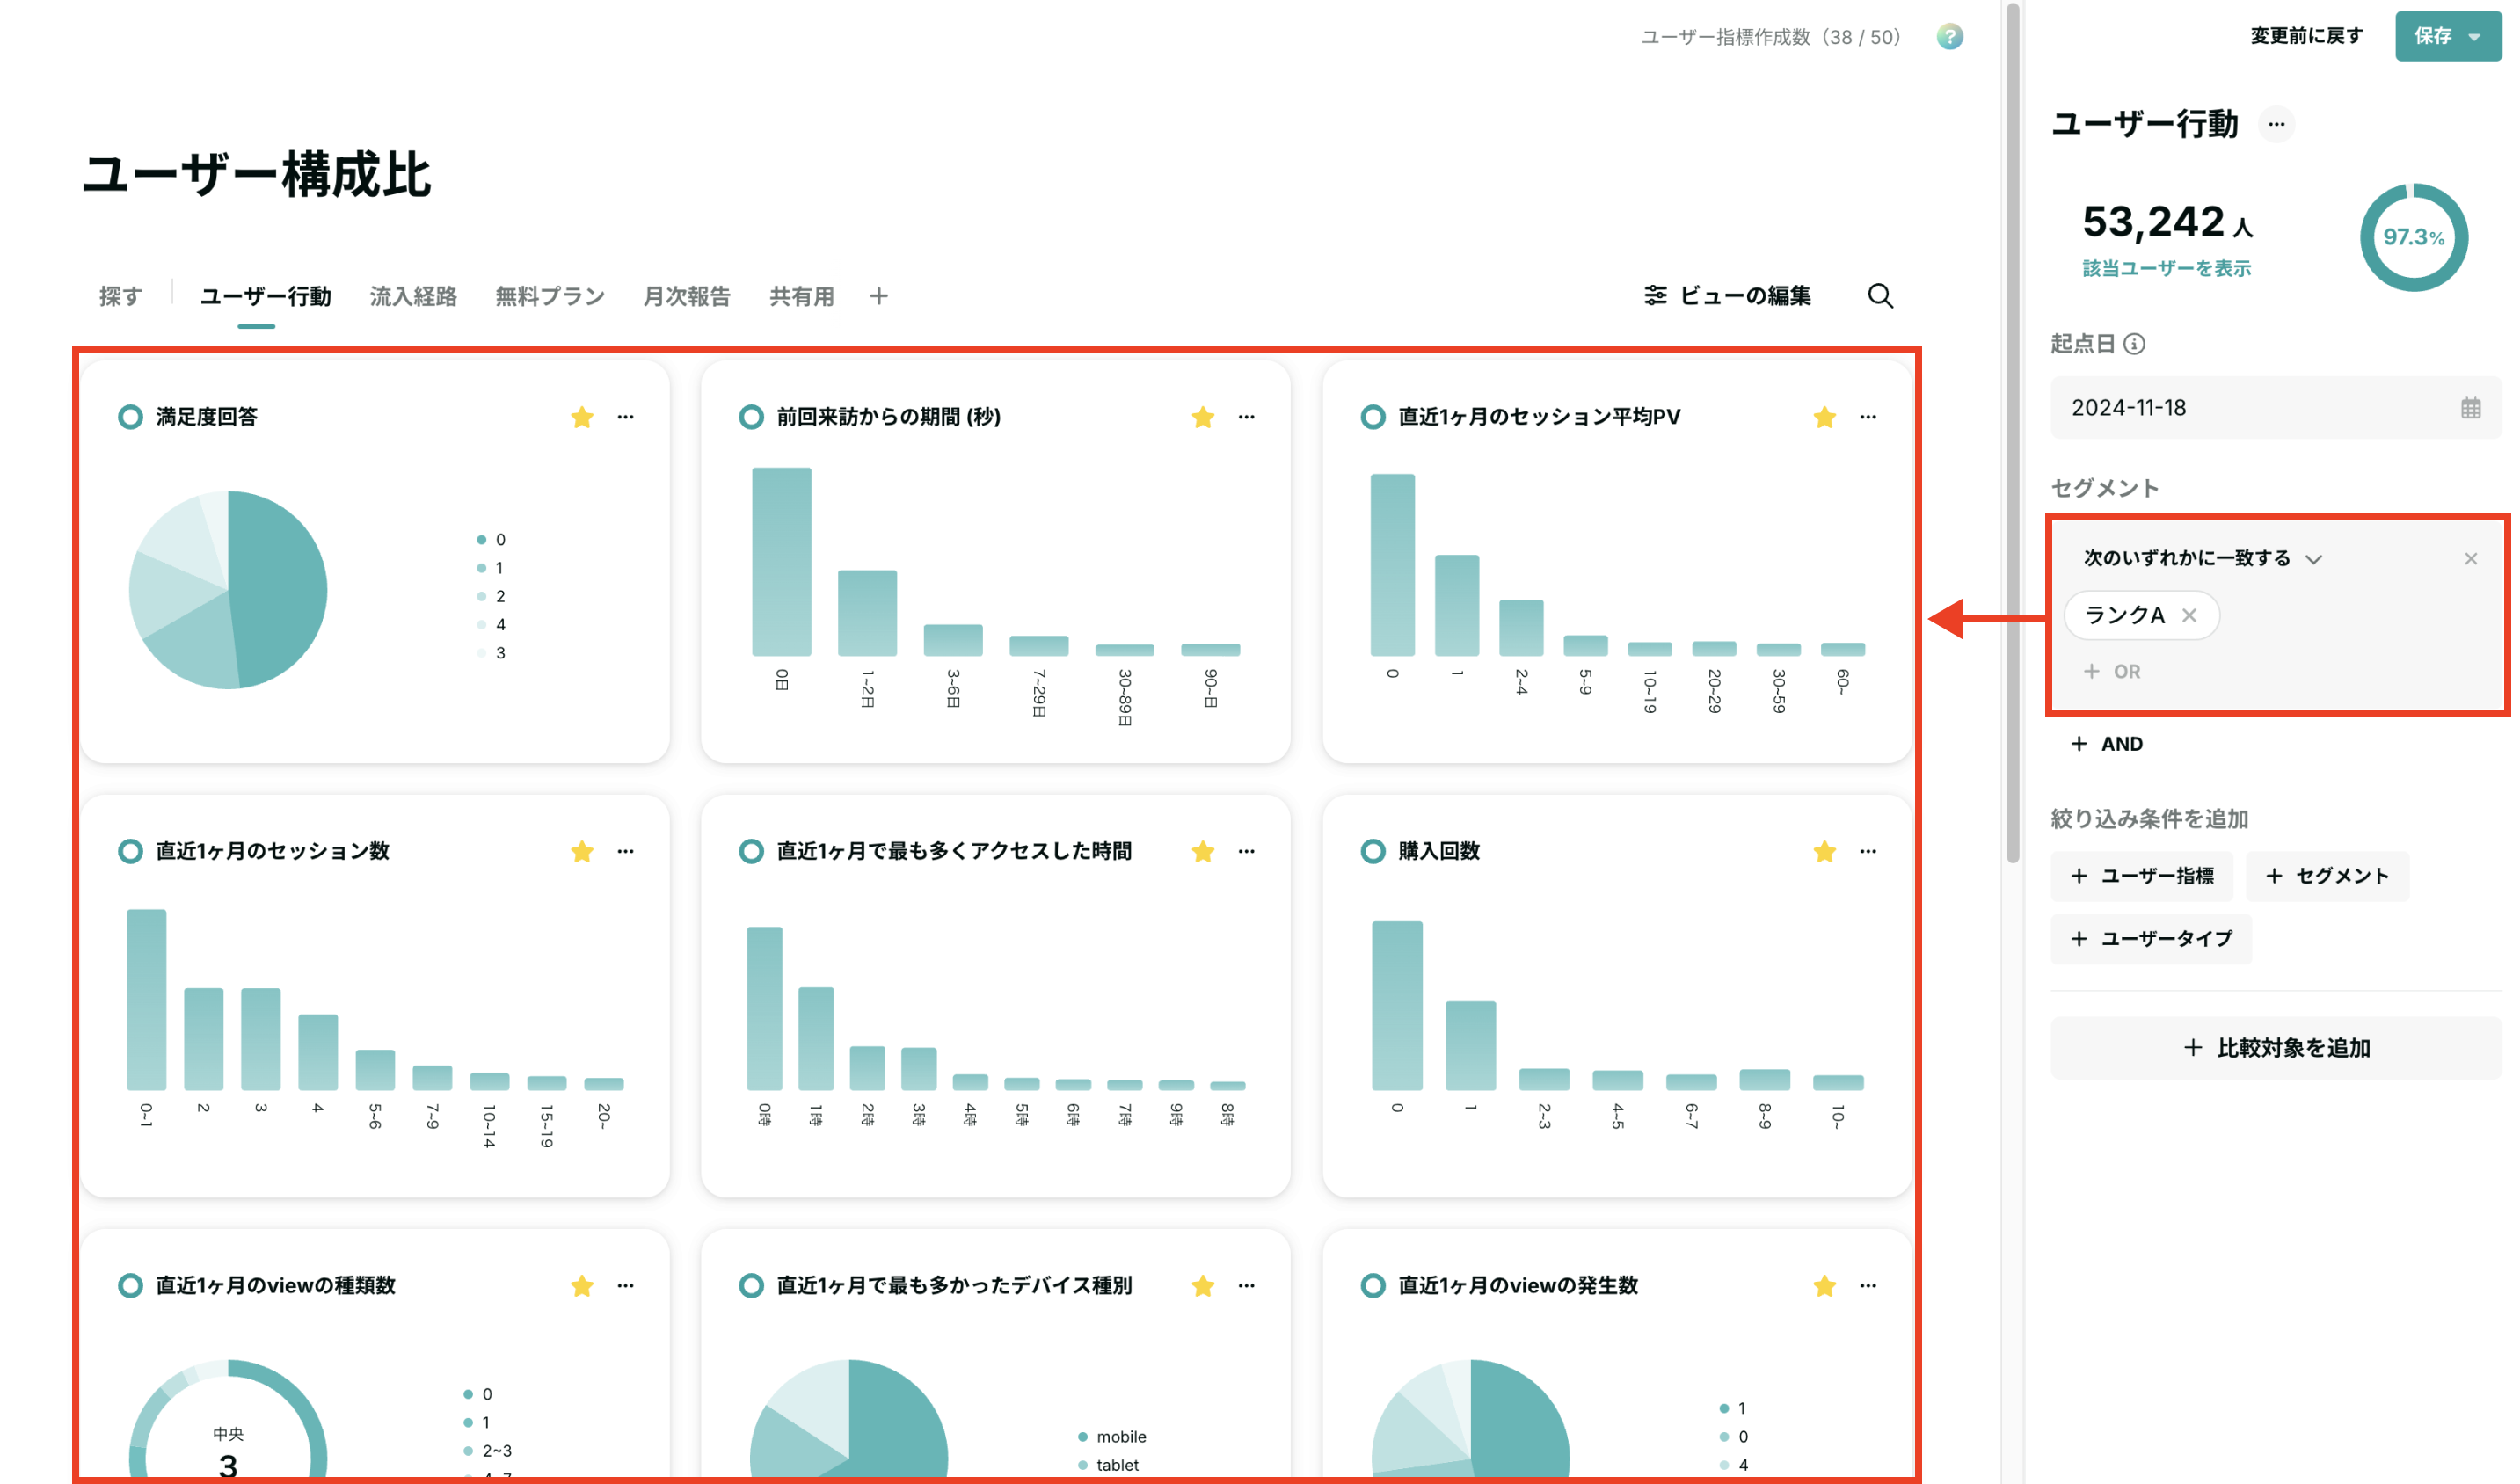
Task: Close the segment condition group
Action: point(2470,558)
